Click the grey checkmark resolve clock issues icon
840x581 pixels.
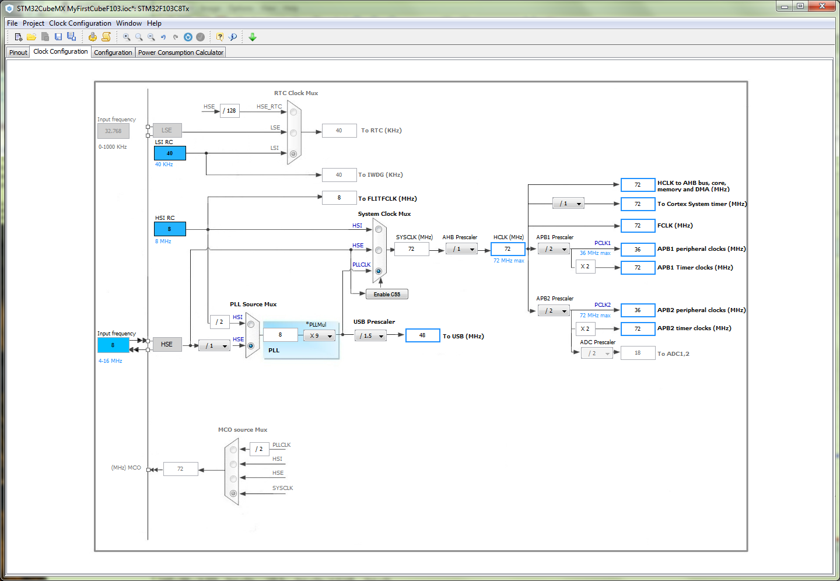(x=200, y=37)
